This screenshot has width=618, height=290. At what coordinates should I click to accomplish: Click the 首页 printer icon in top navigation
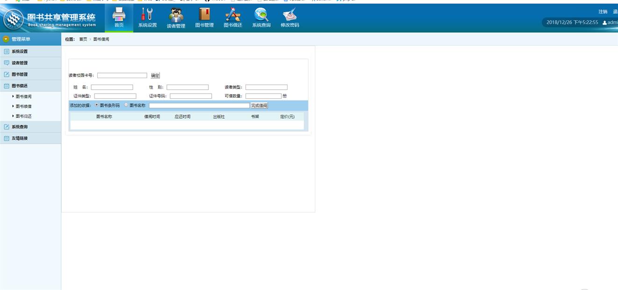pos(119,14)
